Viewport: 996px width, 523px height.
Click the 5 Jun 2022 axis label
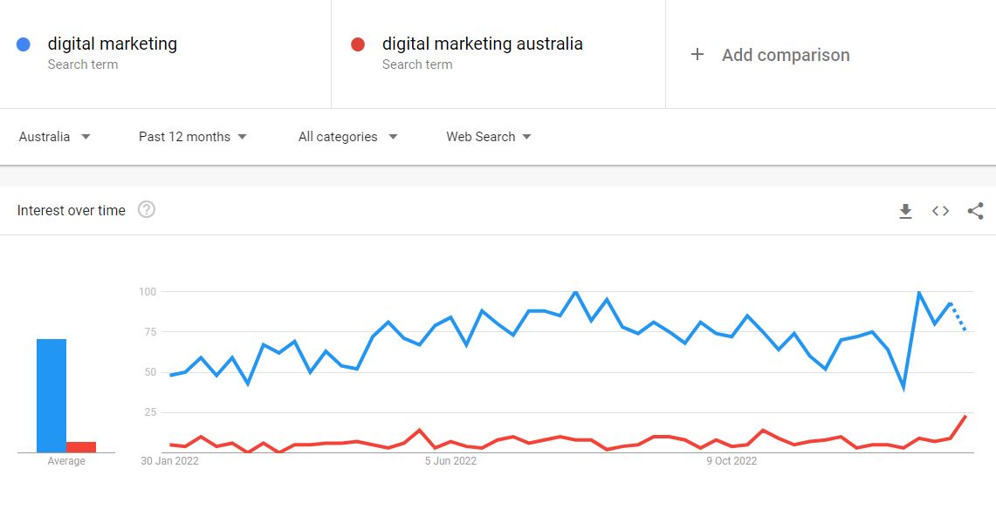(450, 461)
